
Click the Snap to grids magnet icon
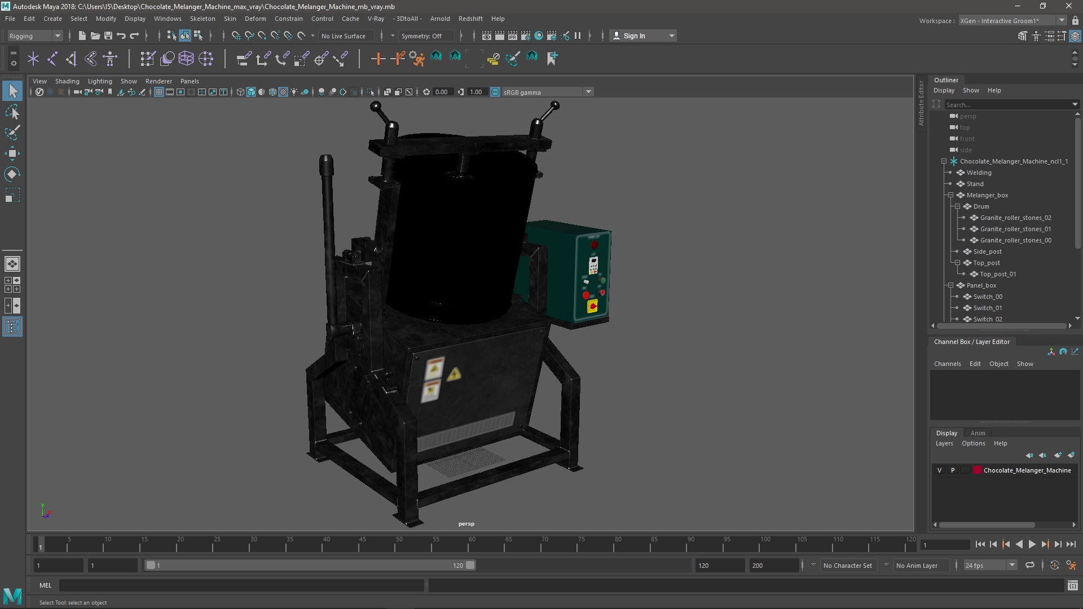pyautogui.click(x=236, y=36)
